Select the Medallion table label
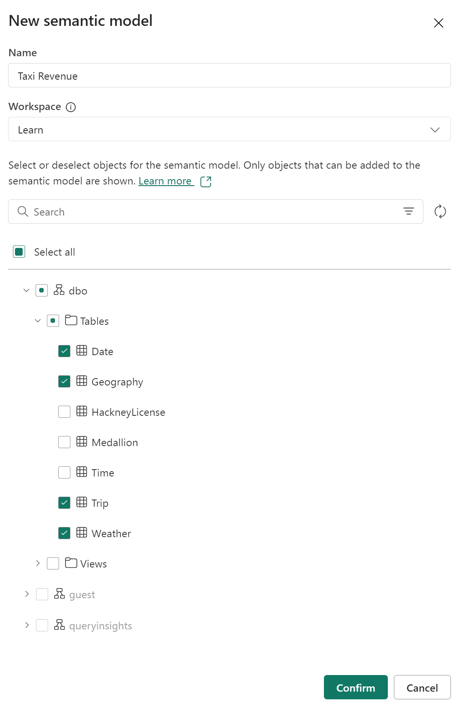Screen dimensions: 459x707 point(115,442)
